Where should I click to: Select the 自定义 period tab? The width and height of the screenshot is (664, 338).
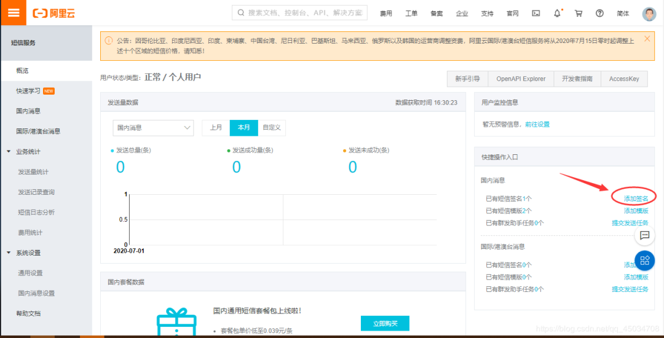[x=272, y=128]
